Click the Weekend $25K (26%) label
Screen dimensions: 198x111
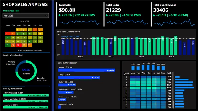point(10,63)
